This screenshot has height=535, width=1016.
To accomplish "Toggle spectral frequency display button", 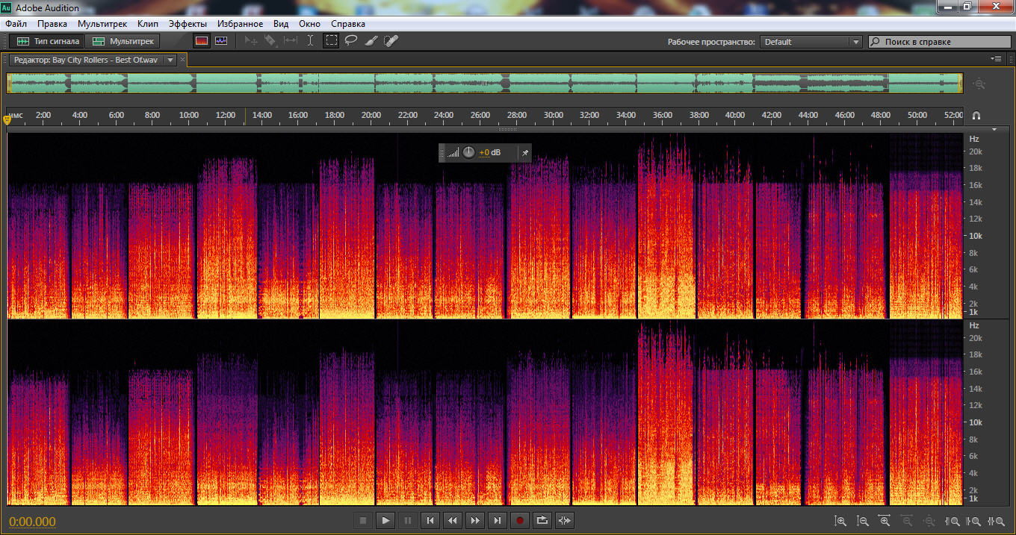I will [x=201, y=41].
